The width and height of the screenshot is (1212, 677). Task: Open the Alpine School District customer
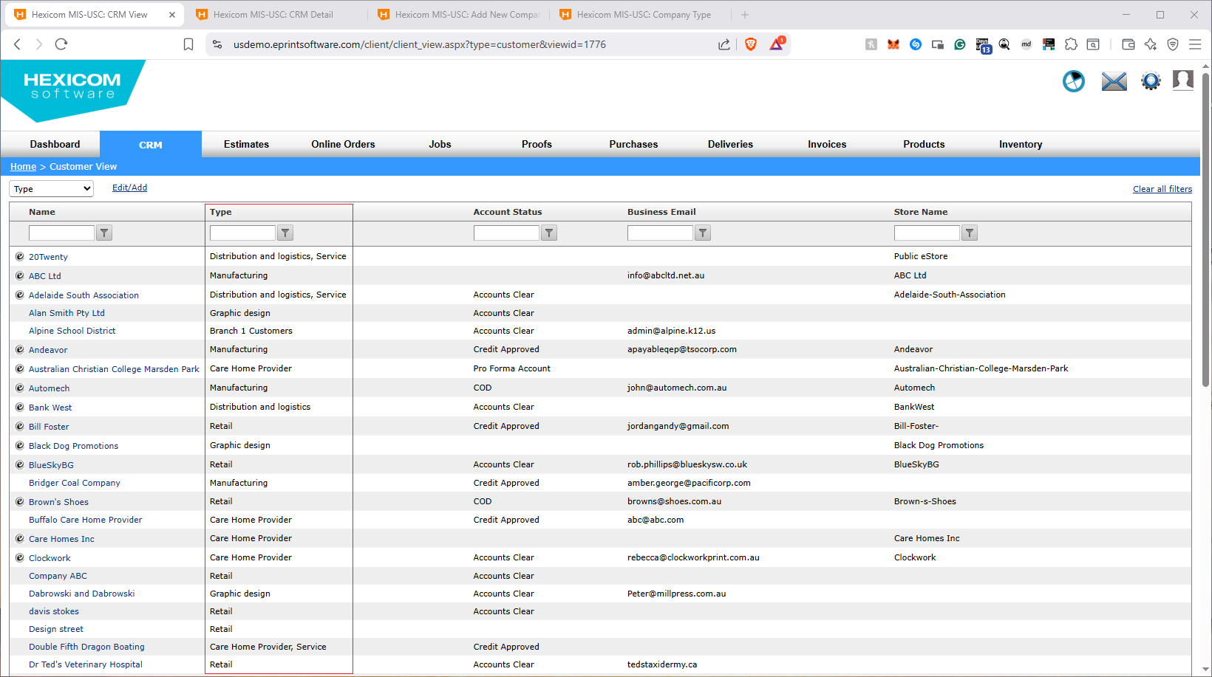pyautogui.click(x=72, y=331)
